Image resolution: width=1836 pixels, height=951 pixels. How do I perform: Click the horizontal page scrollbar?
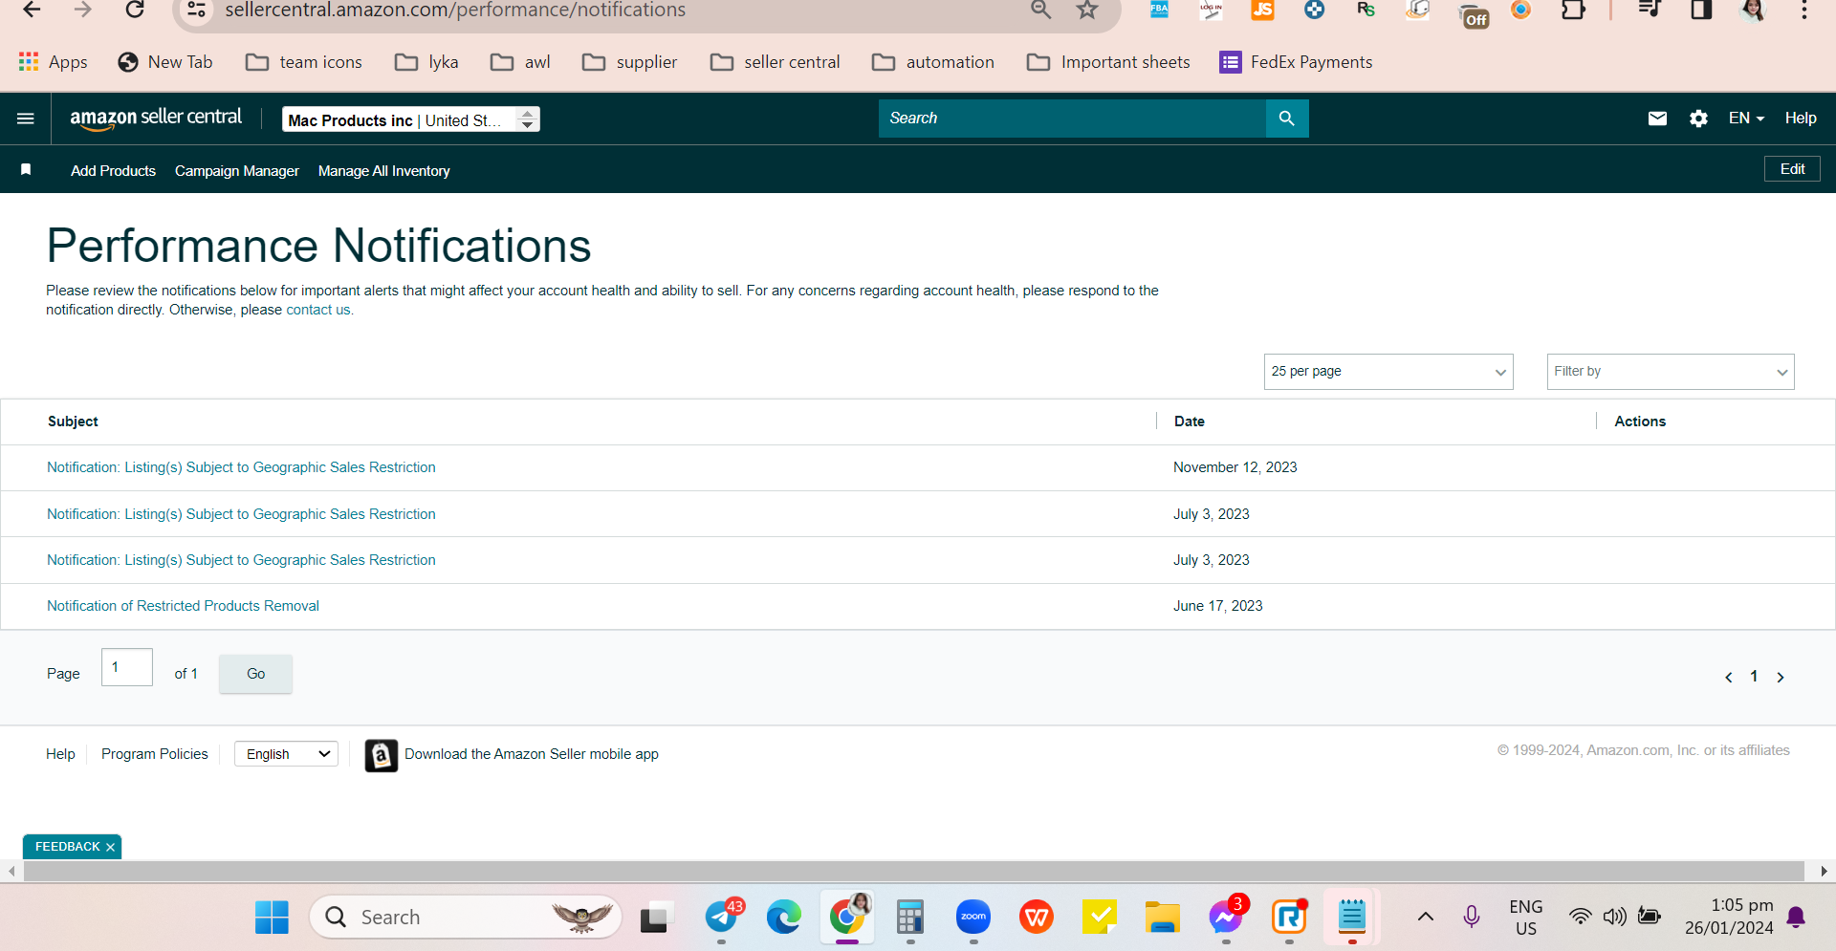[x=913, y=871]
